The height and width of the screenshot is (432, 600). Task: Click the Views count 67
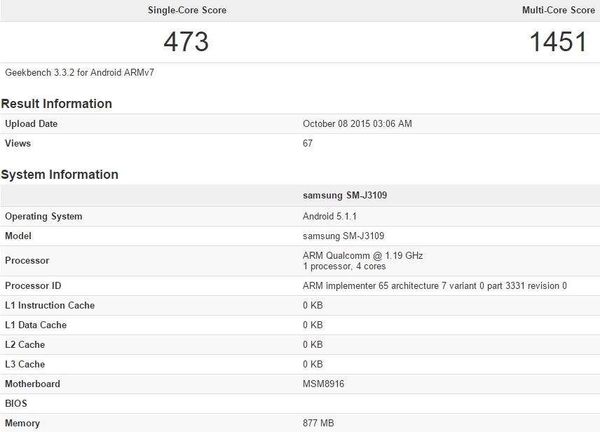308,143
